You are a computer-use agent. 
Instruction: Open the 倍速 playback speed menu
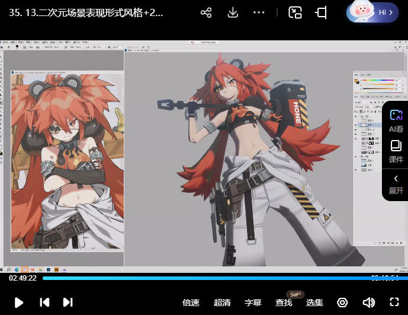[191, 303]
